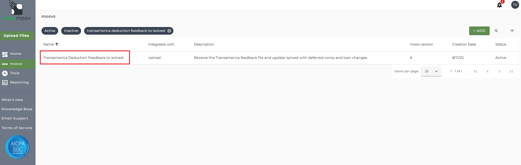Go to the next page arrow
Image resolution: width=521 pixels, height=165 pixels.
click(x=499, y=71)
